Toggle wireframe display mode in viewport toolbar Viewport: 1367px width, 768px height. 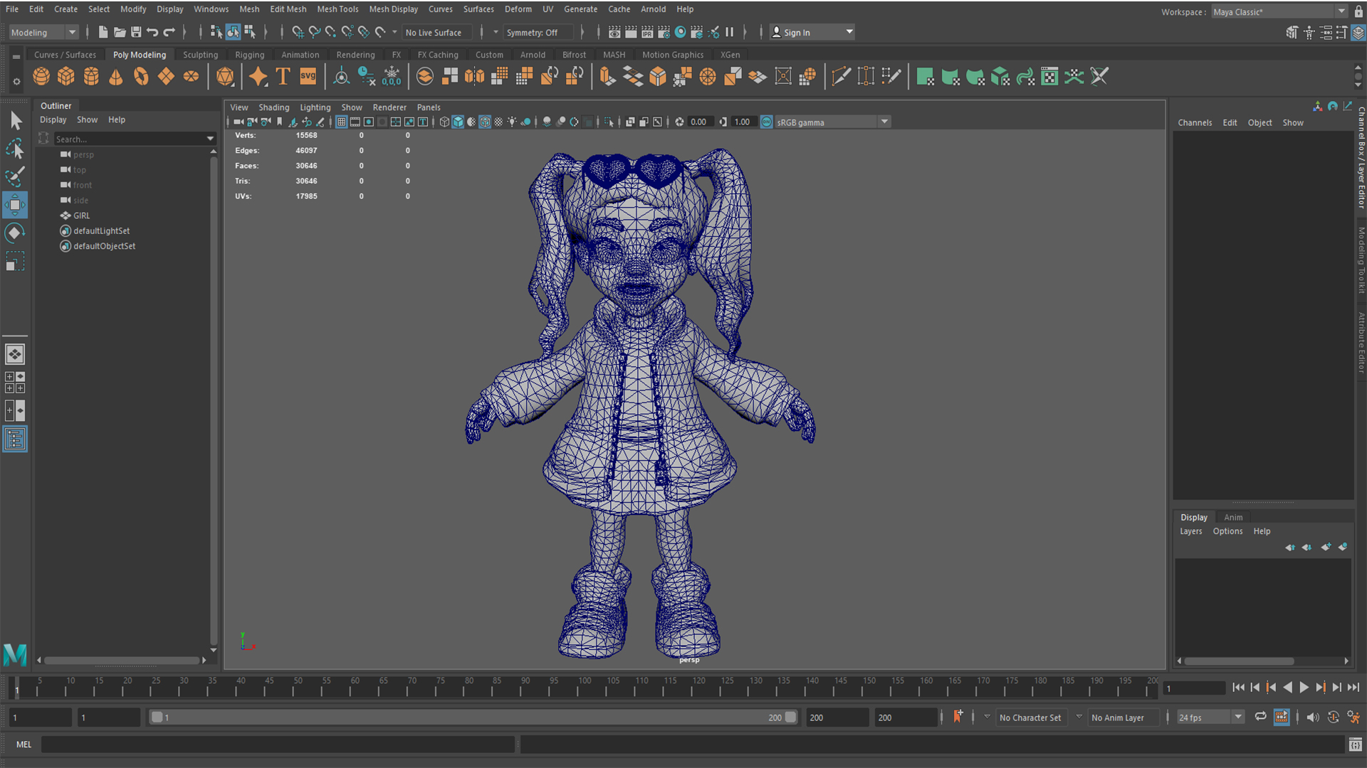pyautogui.click(x=444, y=122)
